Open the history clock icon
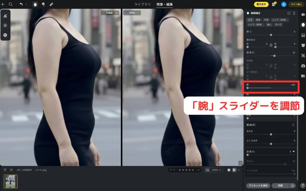The width and height of the screenshot is (306, 191). coord(5,35)
